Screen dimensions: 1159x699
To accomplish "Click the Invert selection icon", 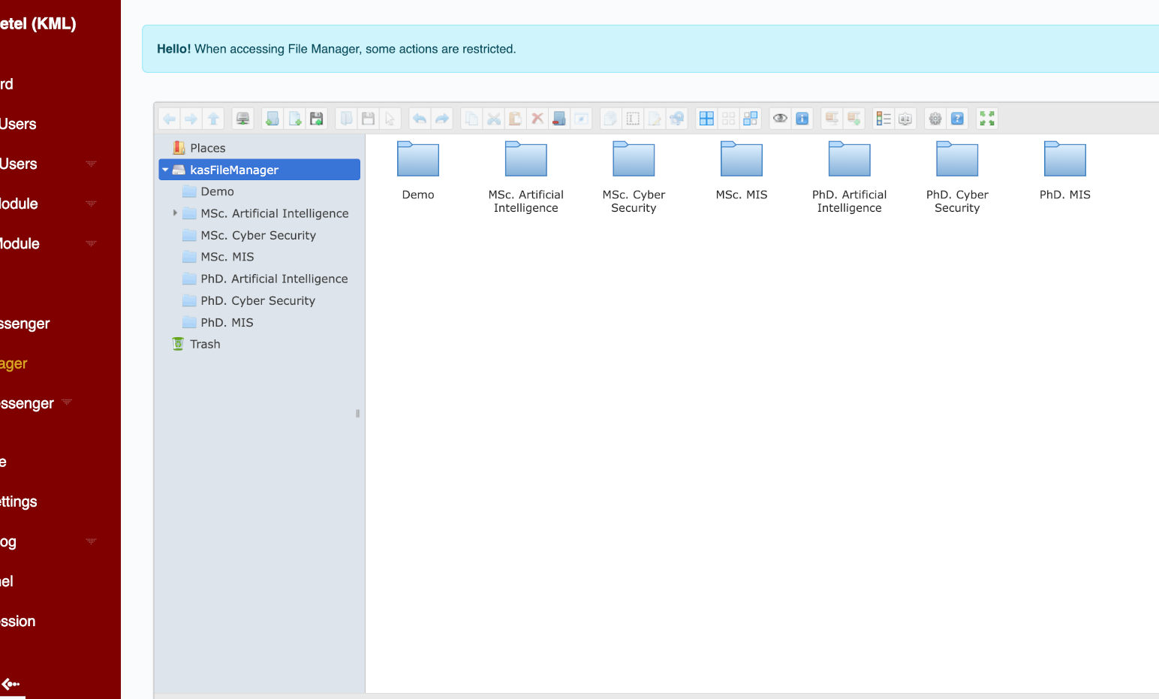I will pos(750,119).
